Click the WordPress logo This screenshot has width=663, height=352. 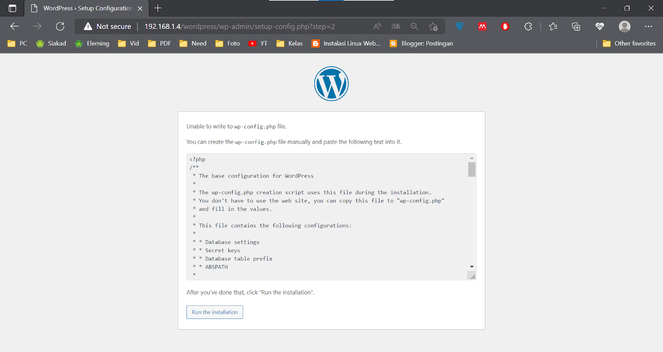tap(331, 84)
